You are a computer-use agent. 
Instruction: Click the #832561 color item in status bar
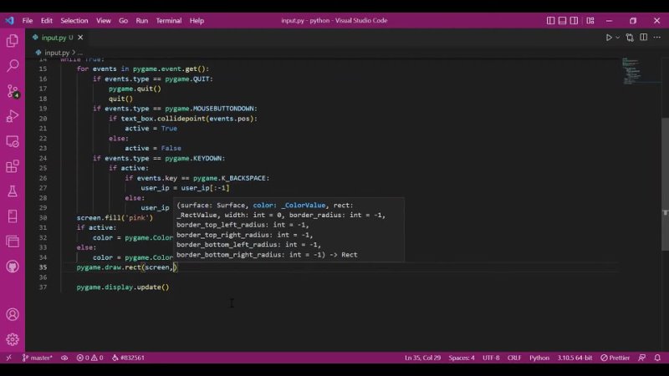coord(129,358)
